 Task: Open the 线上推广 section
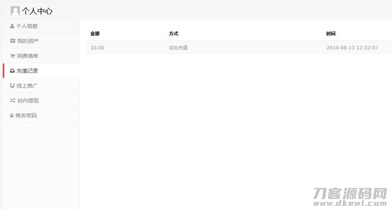pyautogui.click(x=41, y=86)
